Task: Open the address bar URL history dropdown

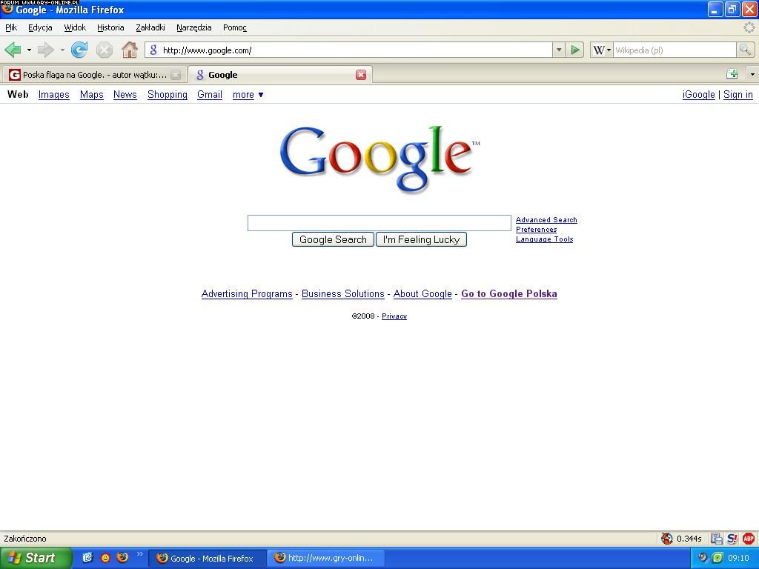Action: click(x=559, y=50)
